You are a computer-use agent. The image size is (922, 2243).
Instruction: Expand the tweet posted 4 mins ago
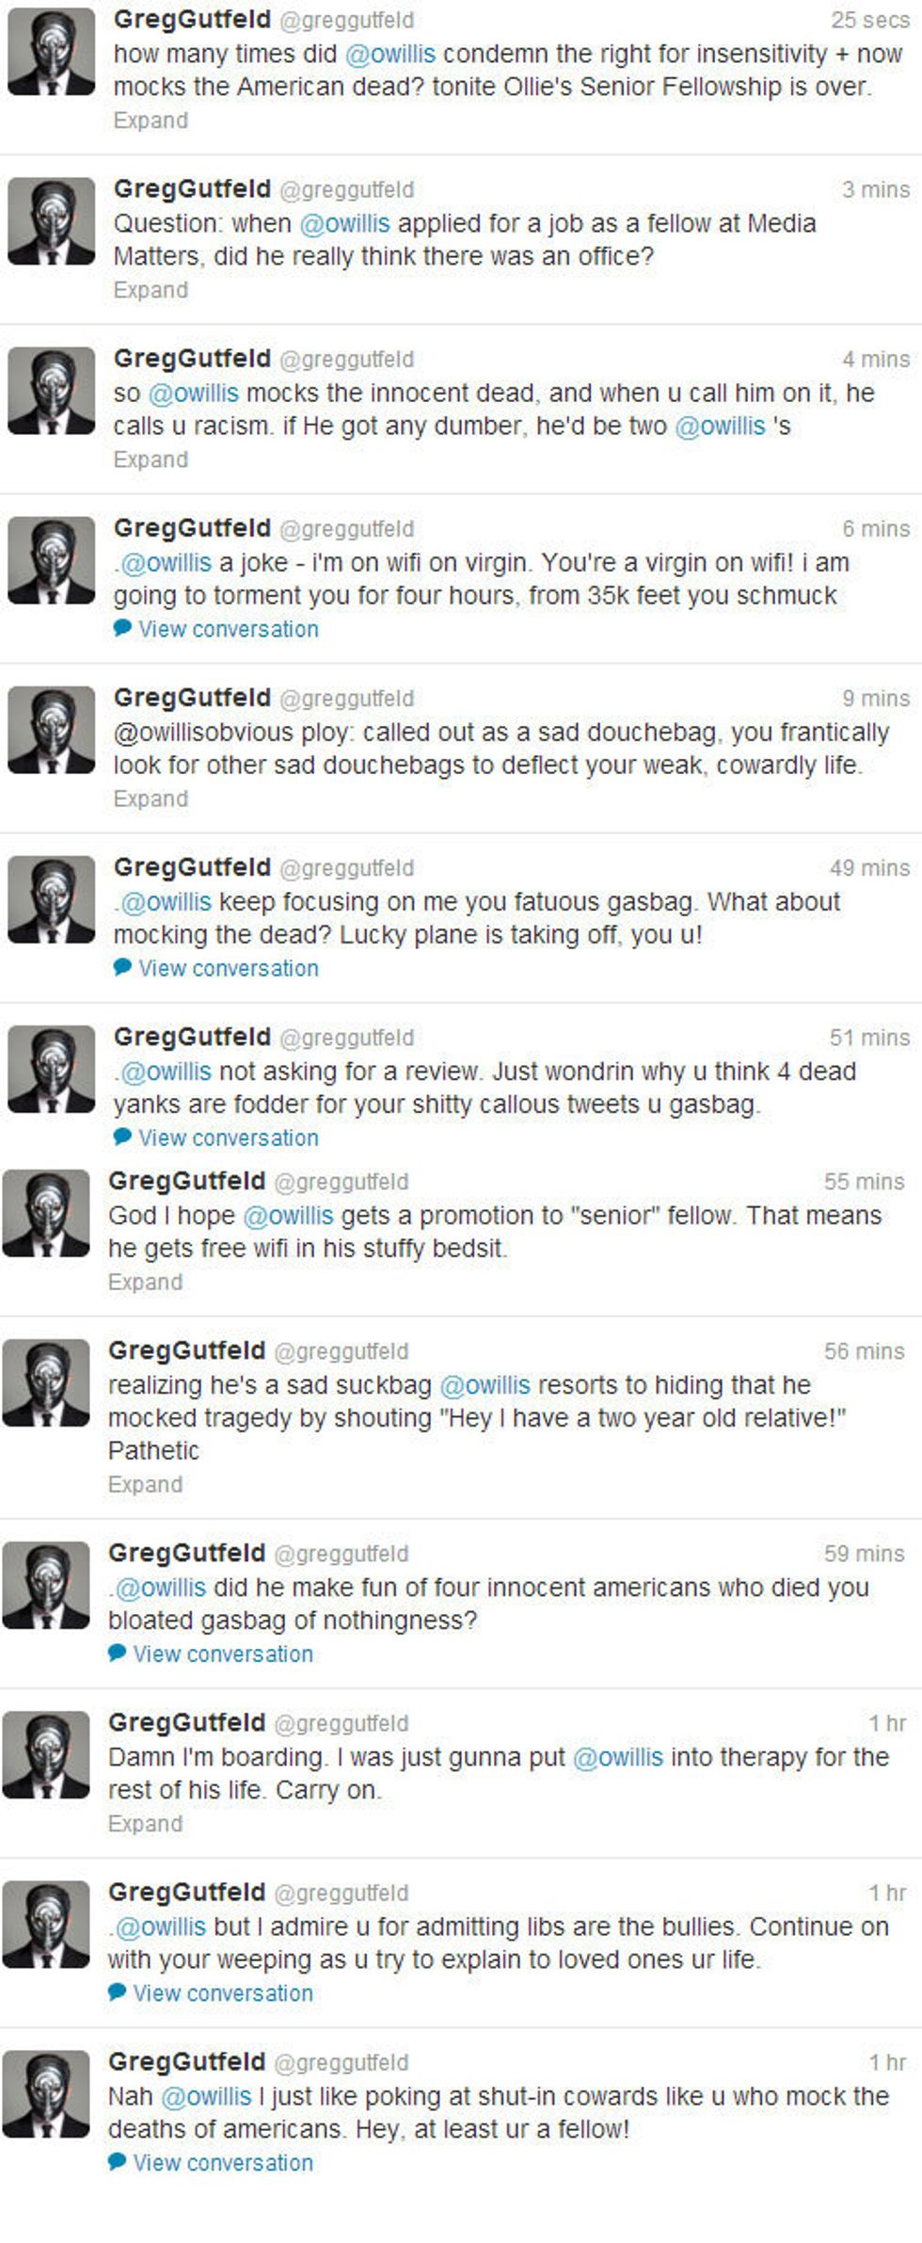coord(151,460)
